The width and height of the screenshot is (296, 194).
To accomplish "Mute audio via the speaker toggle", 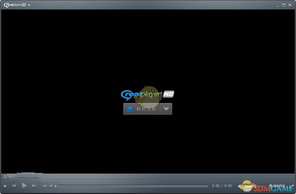I will pyautogui.click(x=240, y=186).
